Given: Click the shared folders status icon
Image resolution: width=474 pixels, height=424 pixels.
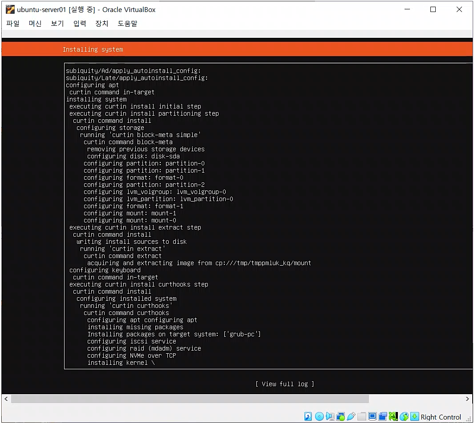Looking at the screenshot, I should point(361,416).
